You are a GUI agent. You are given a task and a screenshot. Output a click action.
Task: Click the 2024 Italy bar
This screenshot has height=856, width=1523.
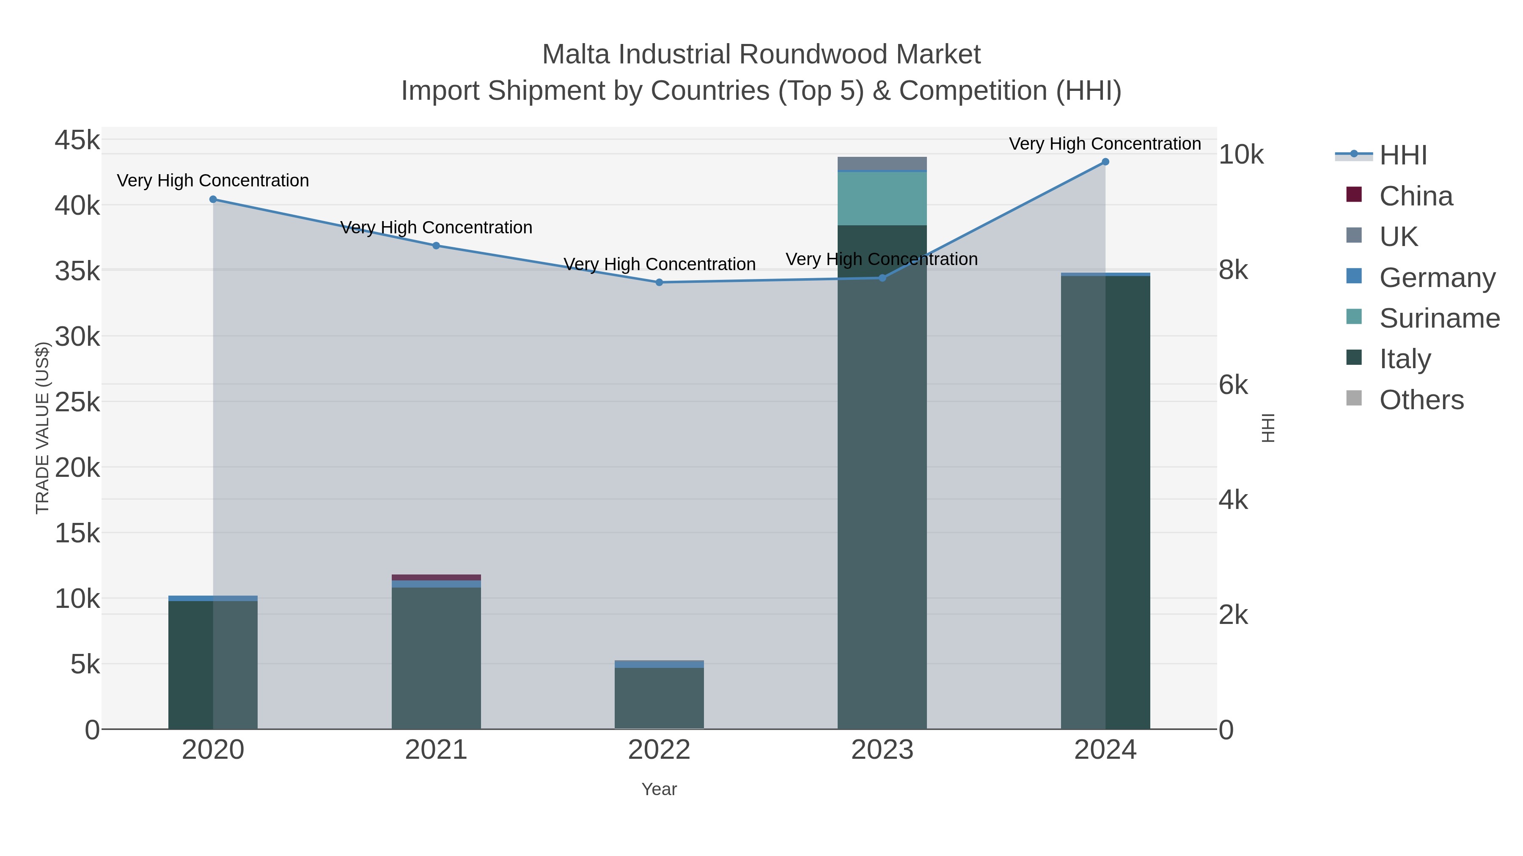click(x=1105, y=502)
